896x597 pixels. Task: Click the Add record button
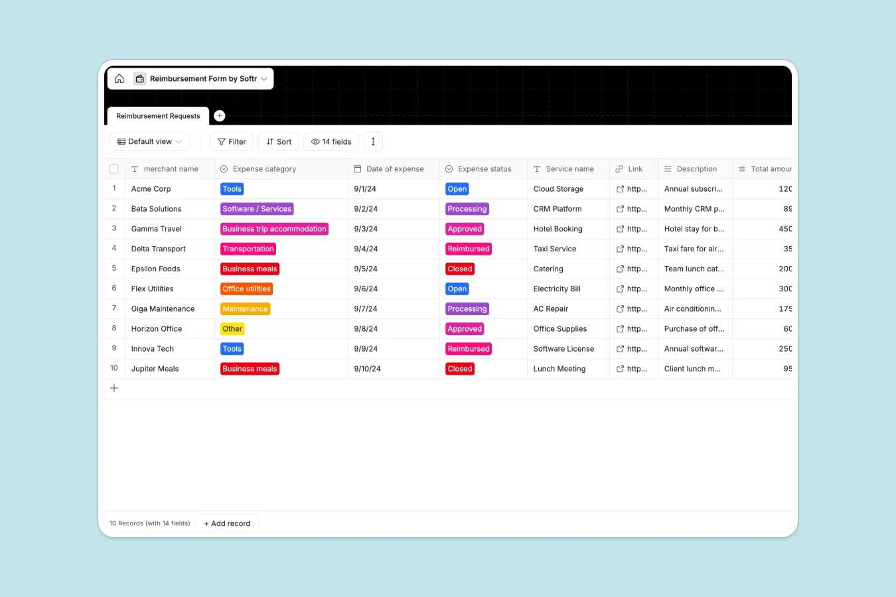click(x=227, y=523)
